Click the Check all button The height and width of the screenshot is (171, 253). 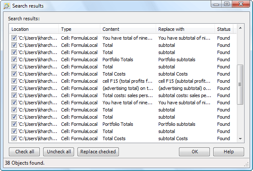tap(25, 152)
